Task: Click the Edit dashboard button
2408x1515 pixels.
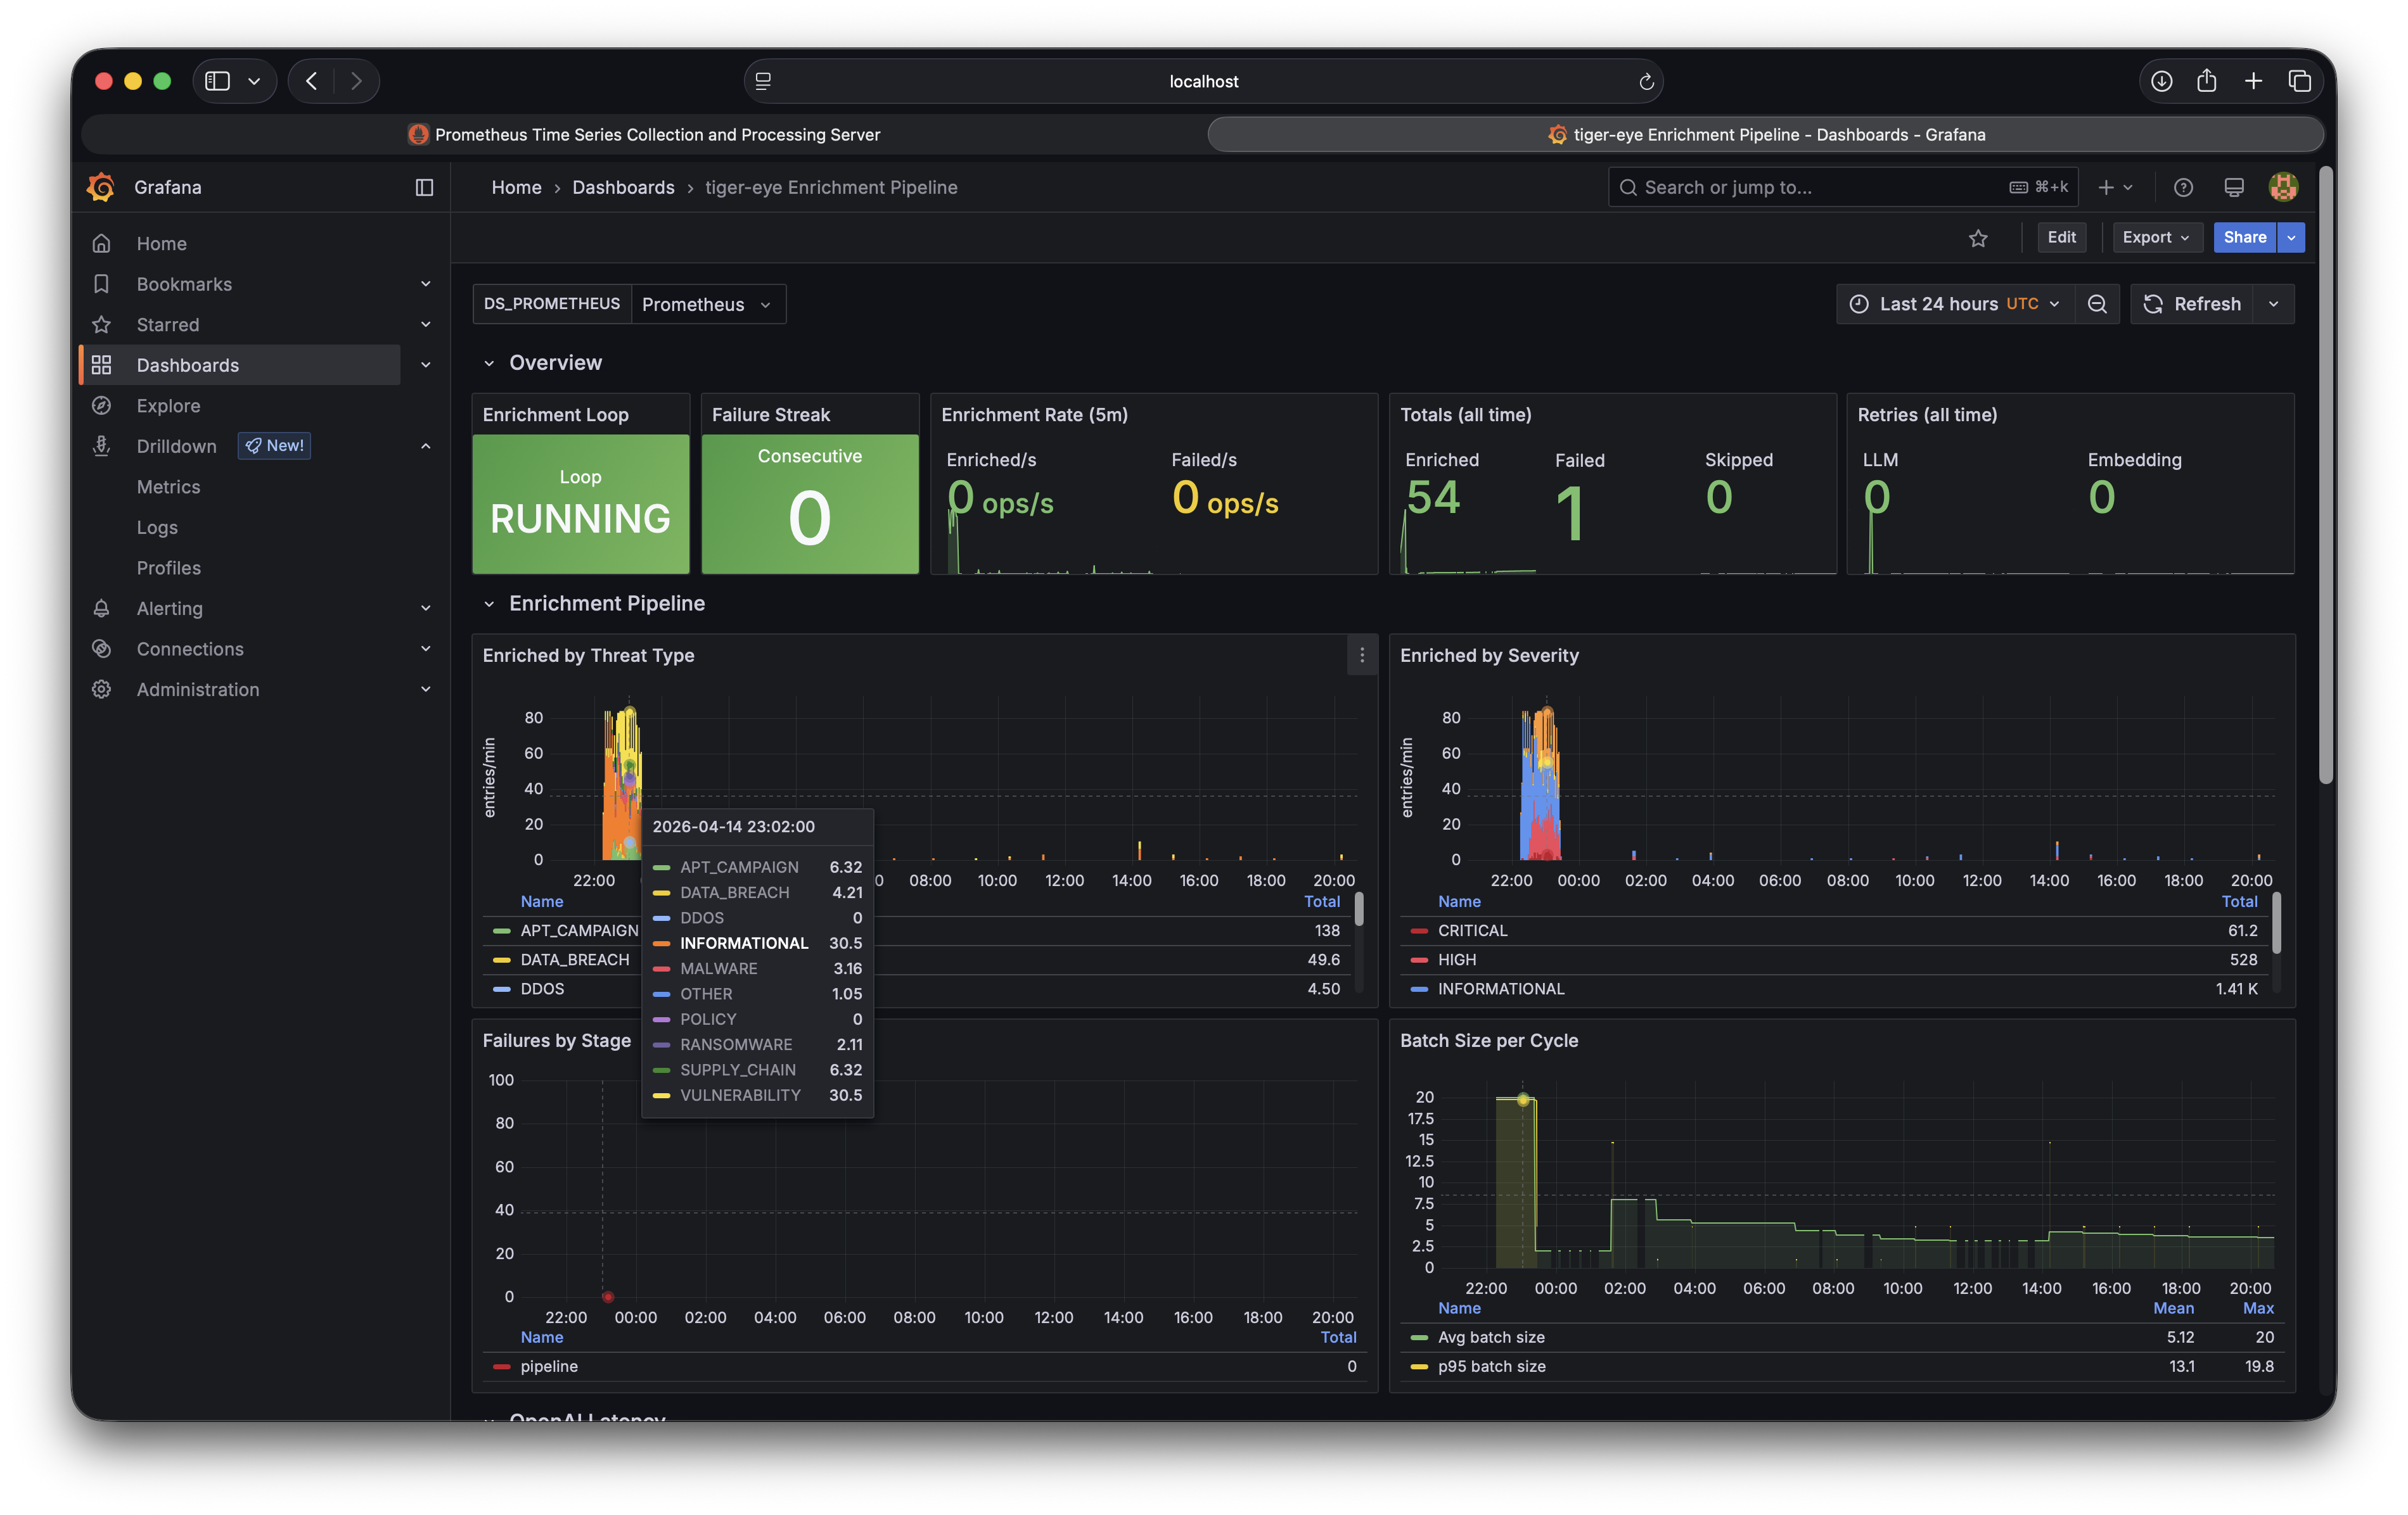Action: point(2062,237)
